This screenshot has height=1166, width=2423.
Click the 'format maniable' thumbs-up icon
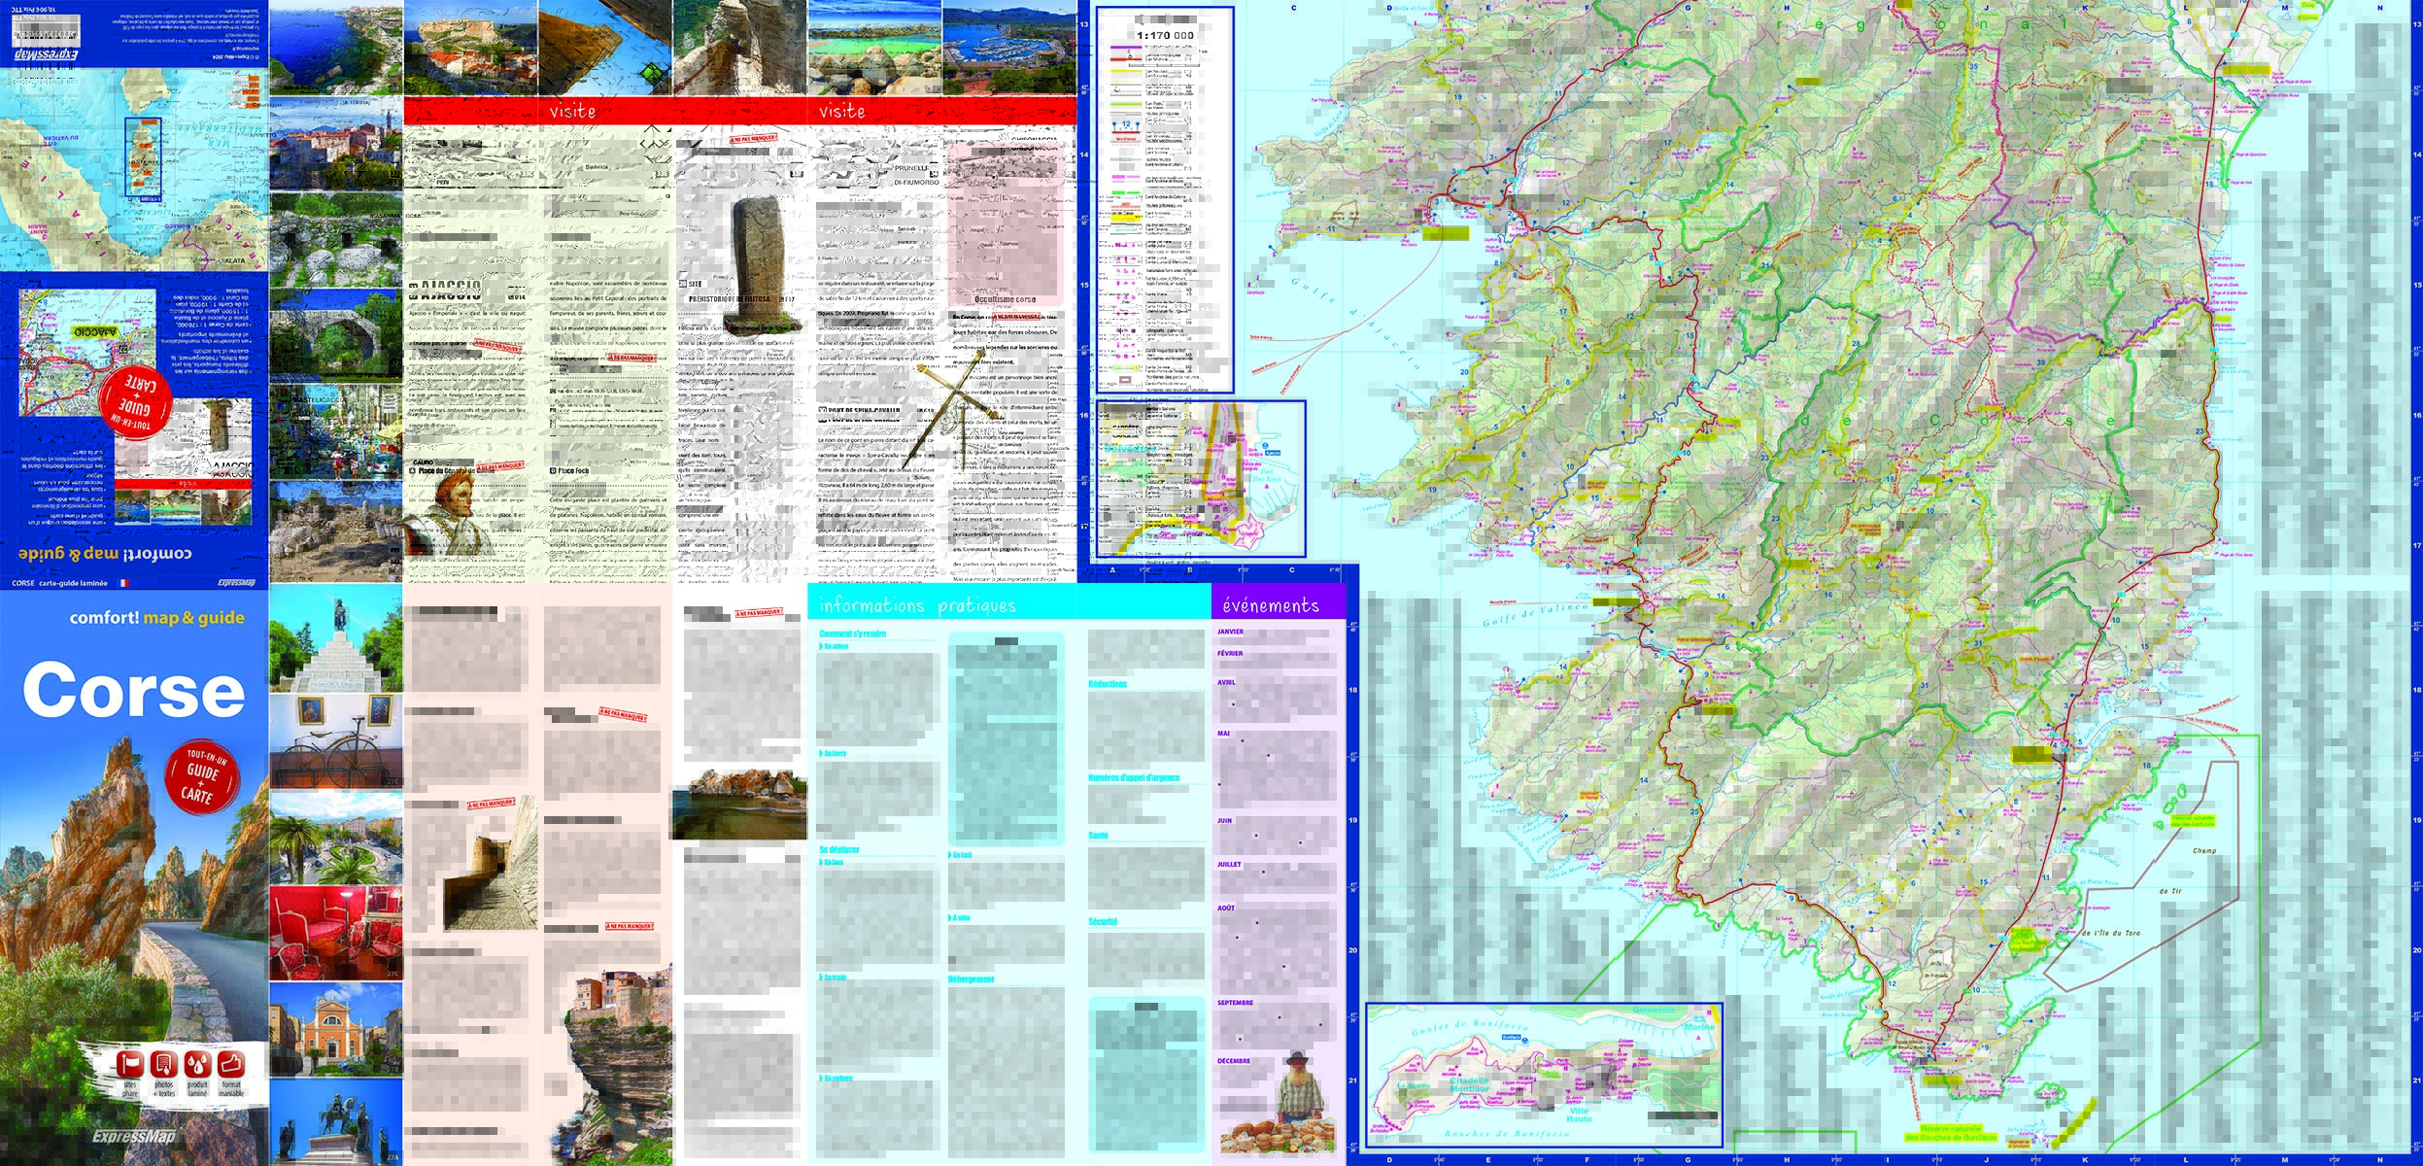pyautogui.click(x=231, y=1063)
